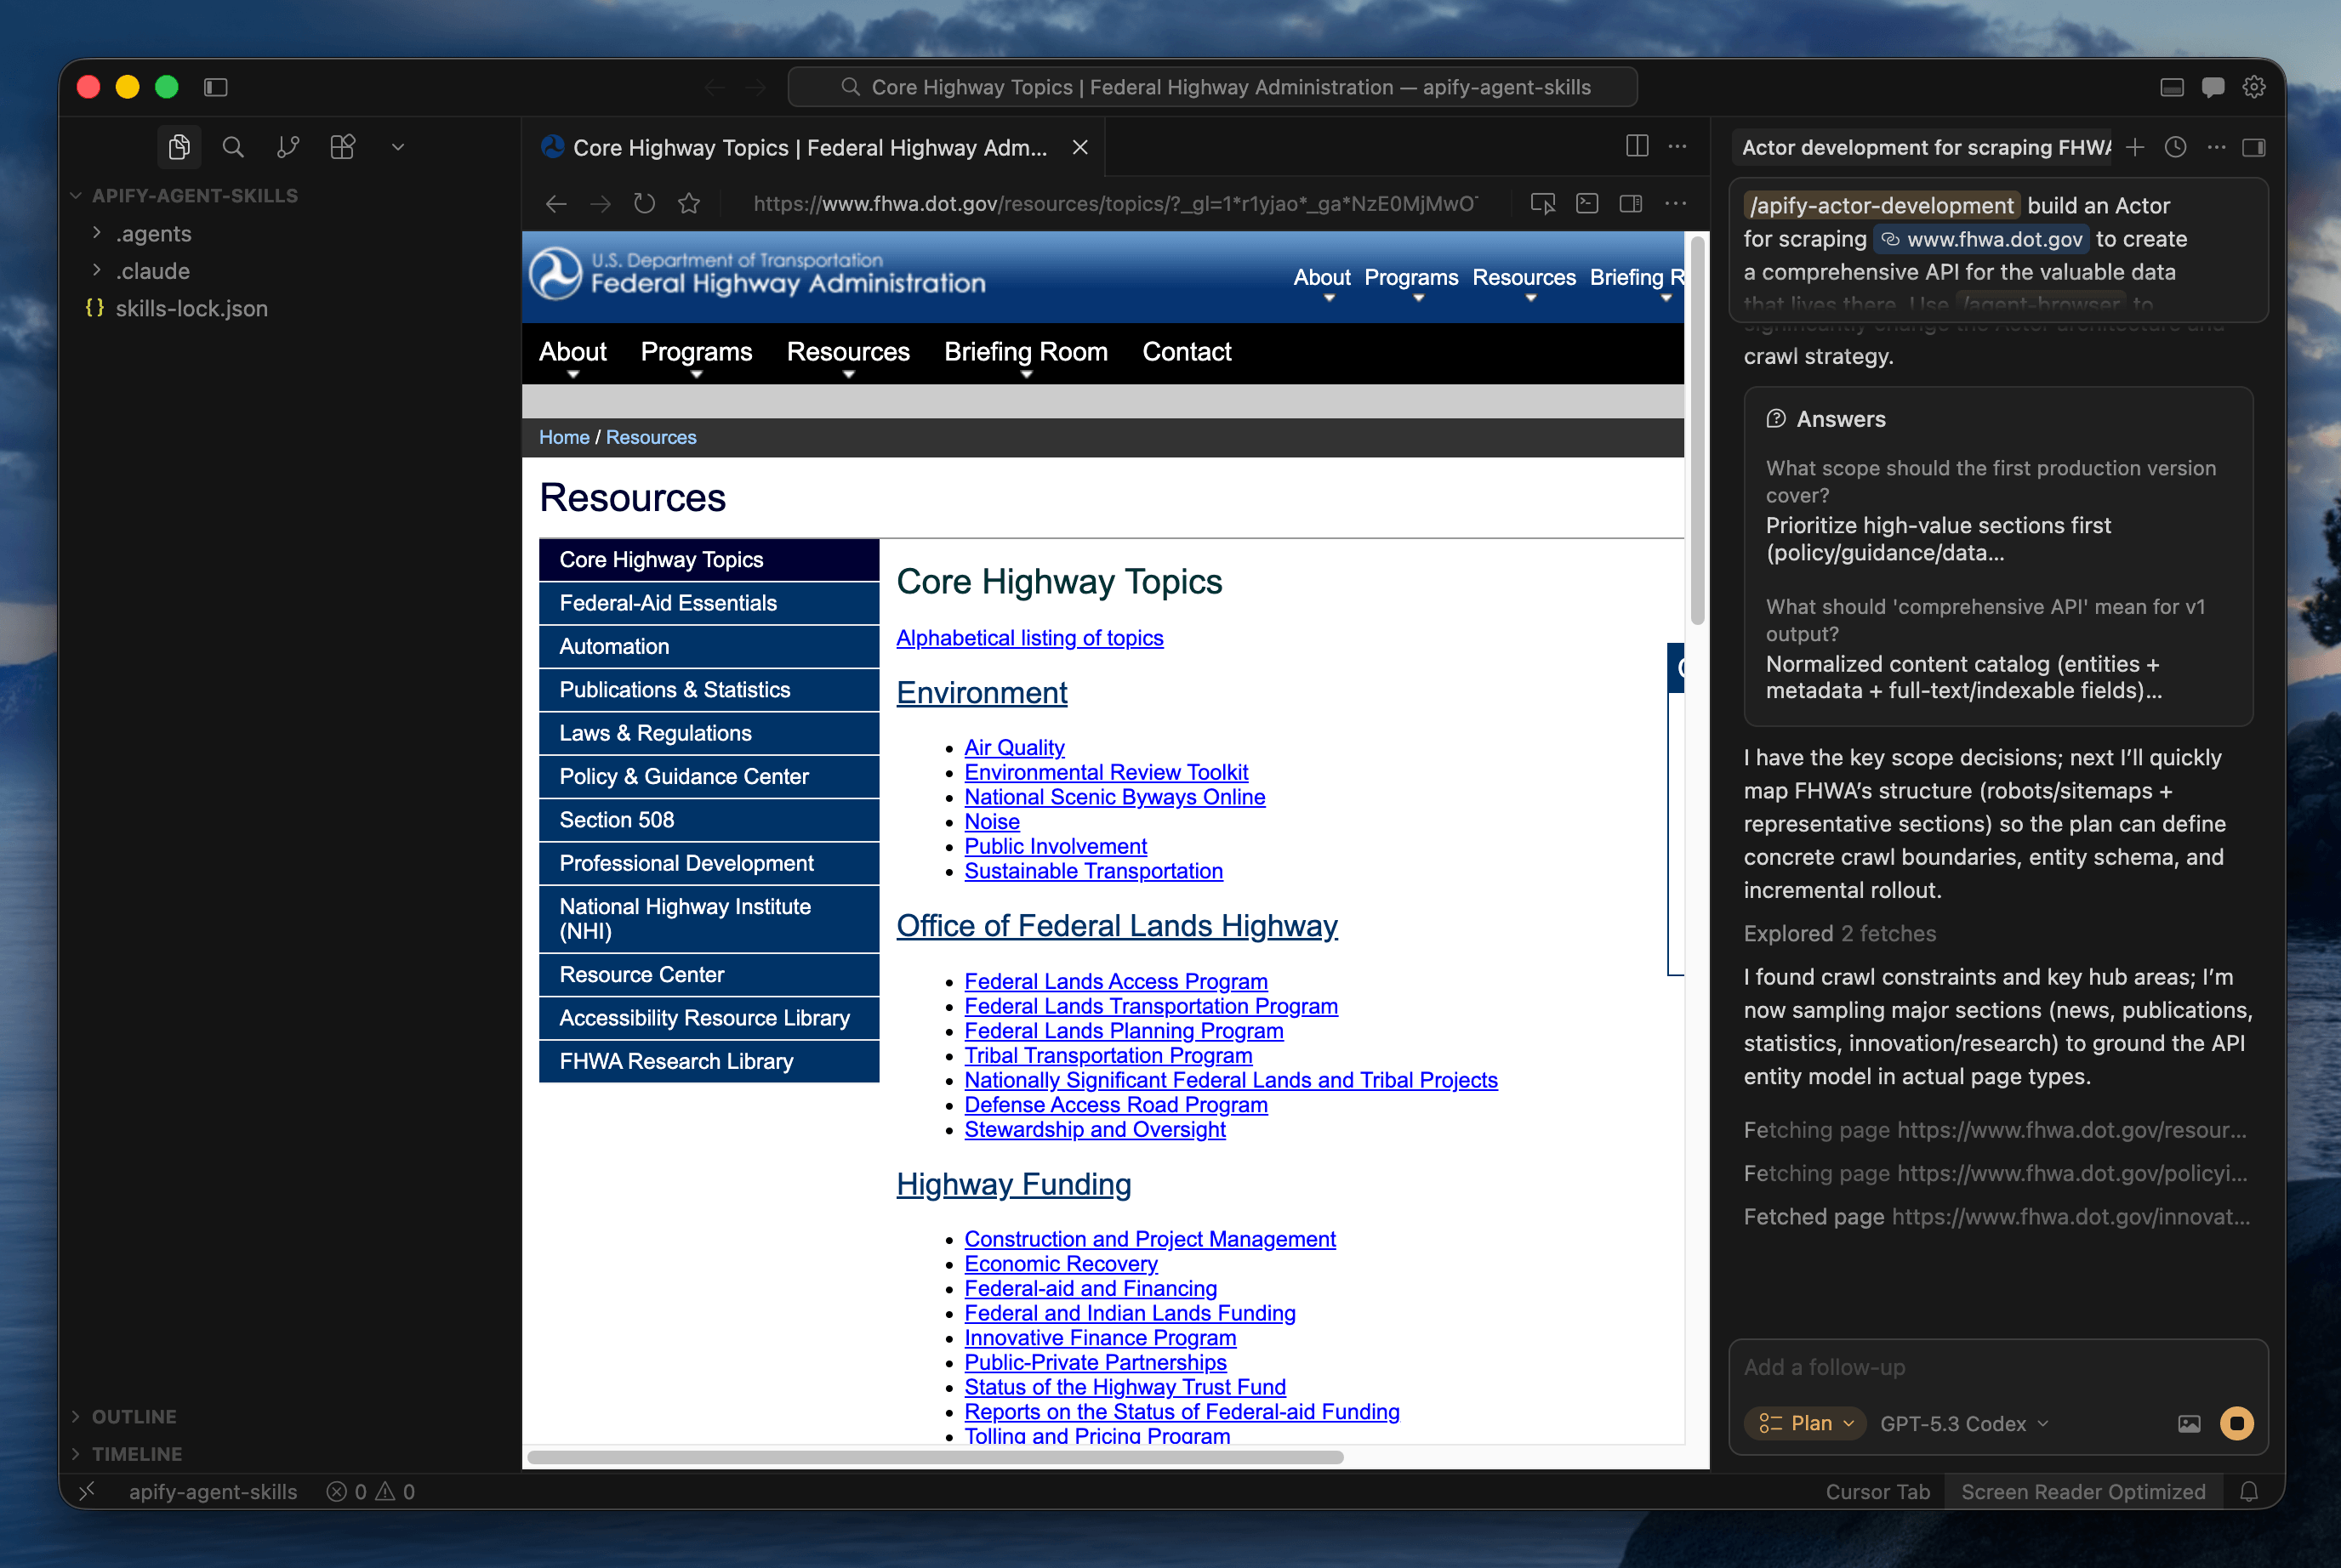Open the Extensions view
Screen dimensions: 2341x1568
pyautogui.click(x=342, y=146)
